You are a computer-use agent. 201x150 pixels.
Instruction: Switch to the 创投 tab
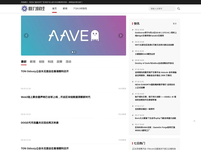(42, 62)
